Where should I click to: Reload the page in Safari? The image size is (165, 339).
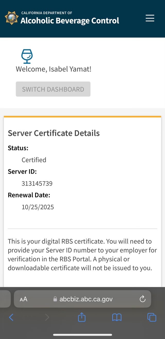click(x=142, y=299)
